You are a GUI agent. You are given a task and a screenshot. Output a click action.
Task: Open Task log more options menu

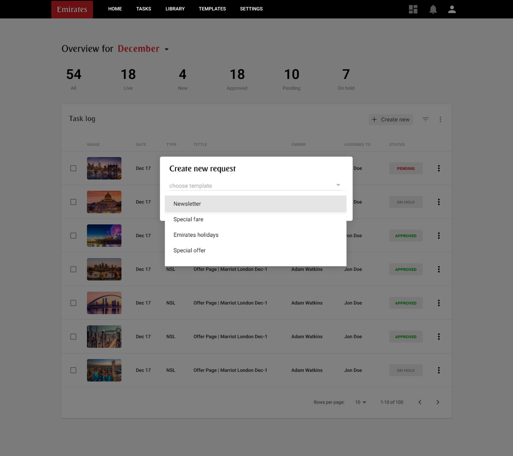pos(440,119)
